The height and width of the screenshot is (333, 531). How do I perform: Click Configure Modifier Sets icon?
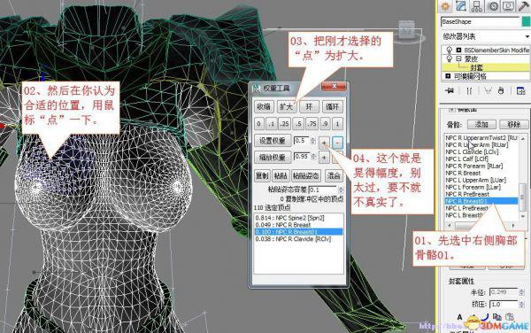pyautogui.click(x=520, y=91)
